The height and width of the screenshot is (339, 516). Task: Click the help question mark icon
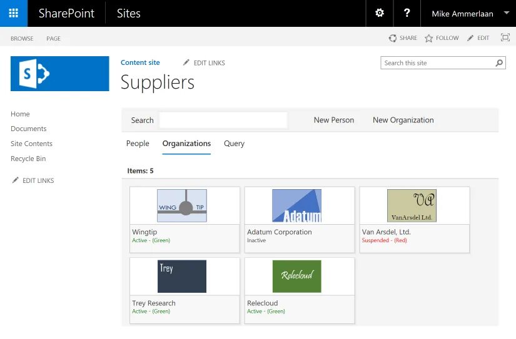[x=407, y=13]
